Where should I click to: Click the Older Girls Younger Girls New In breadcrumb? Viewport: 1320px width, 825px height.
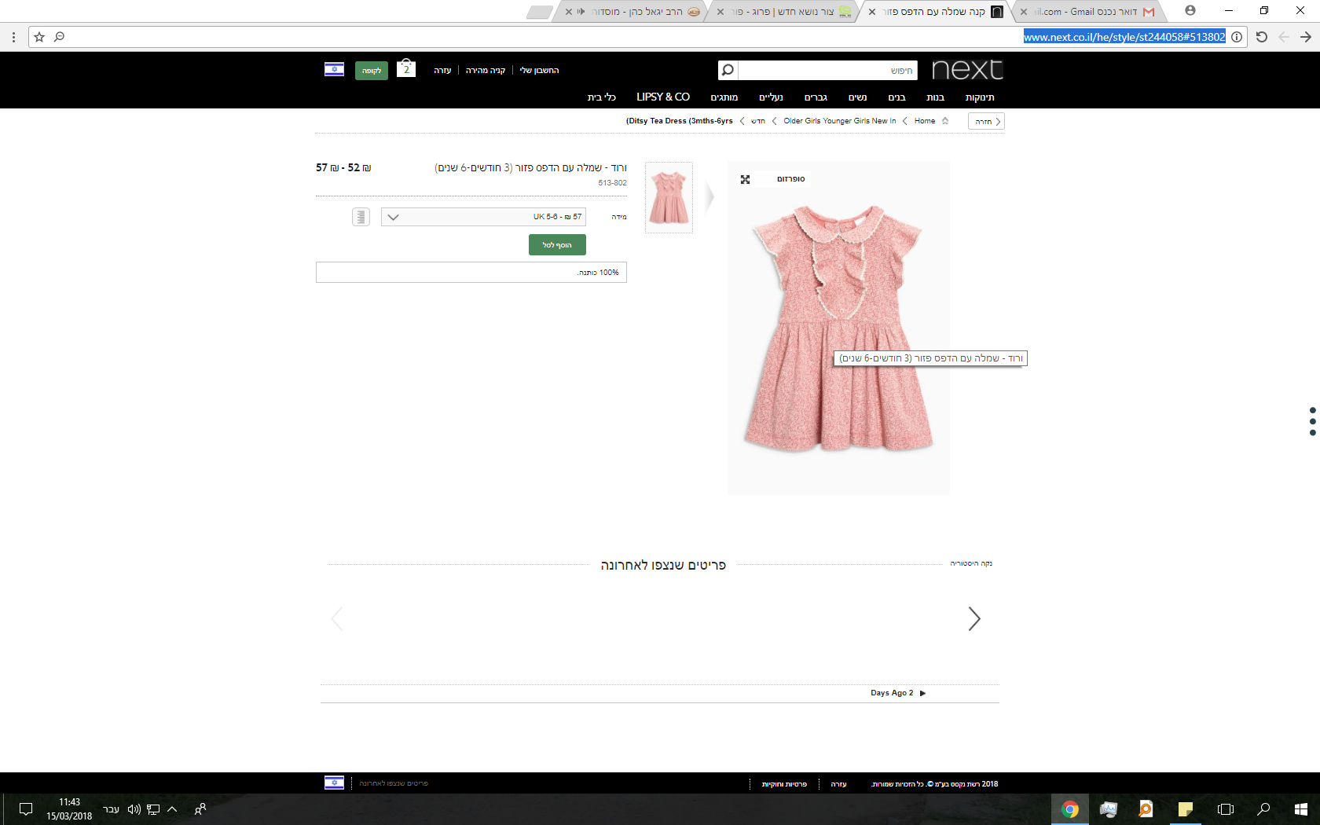click(839, 121)
